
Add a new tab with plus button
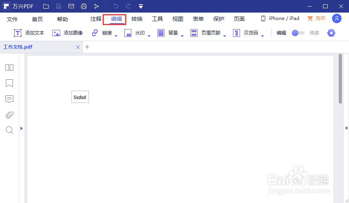[x=87, y=47]
